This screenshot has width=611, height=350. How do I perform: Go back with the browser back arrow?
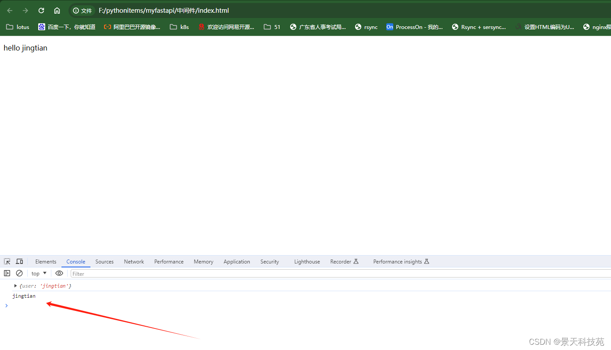pyautogui.click(x=10, y=11)
